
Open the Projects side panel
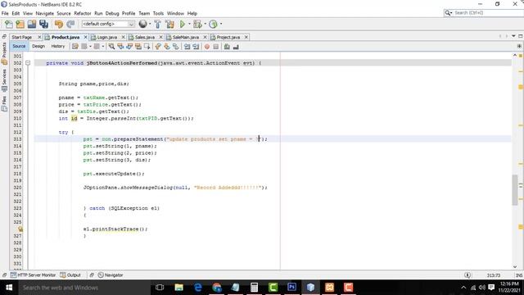click(x=4, y=53)
